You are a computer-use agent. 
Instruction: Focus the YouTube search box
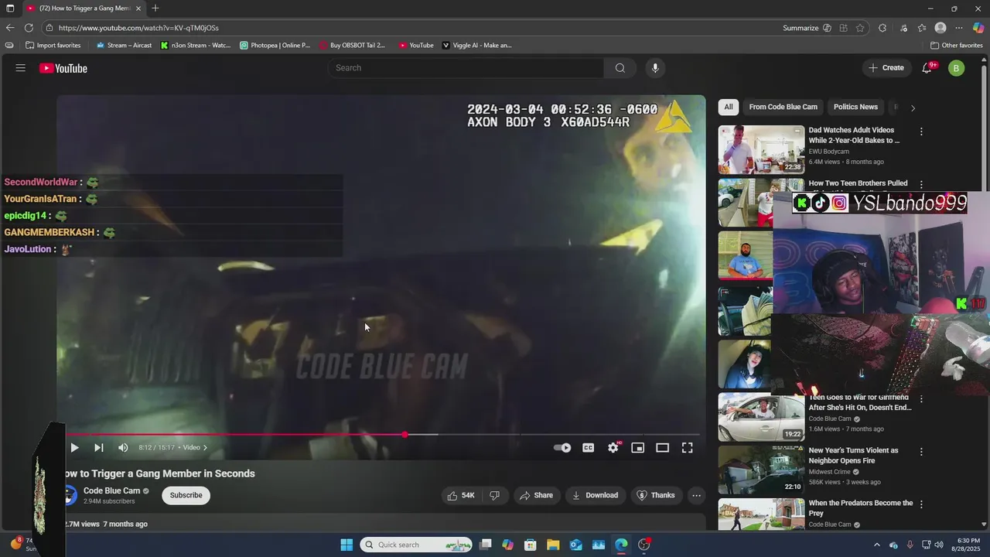click(466, 68)
